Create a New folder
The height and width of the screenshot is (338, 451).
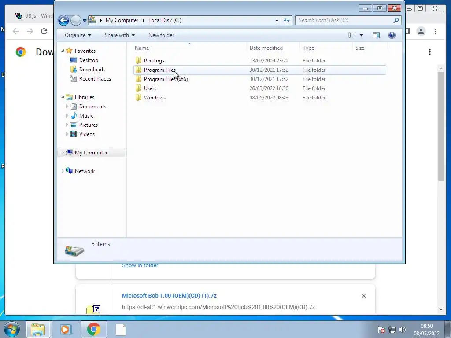coord(161,35)
